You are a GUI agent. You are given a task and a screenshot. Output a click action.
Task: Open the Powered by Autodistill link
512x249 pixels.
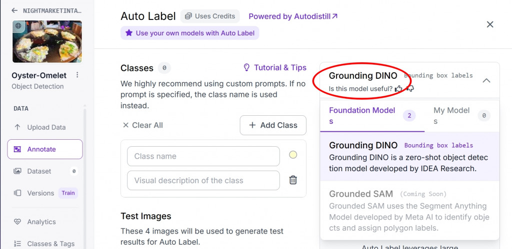[x=293, y=16]
